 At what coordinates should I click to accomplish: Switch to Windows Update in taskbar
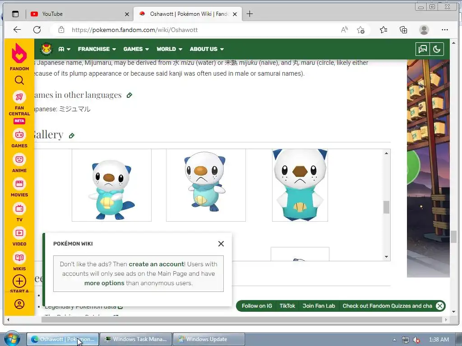[x=209, y=339]
